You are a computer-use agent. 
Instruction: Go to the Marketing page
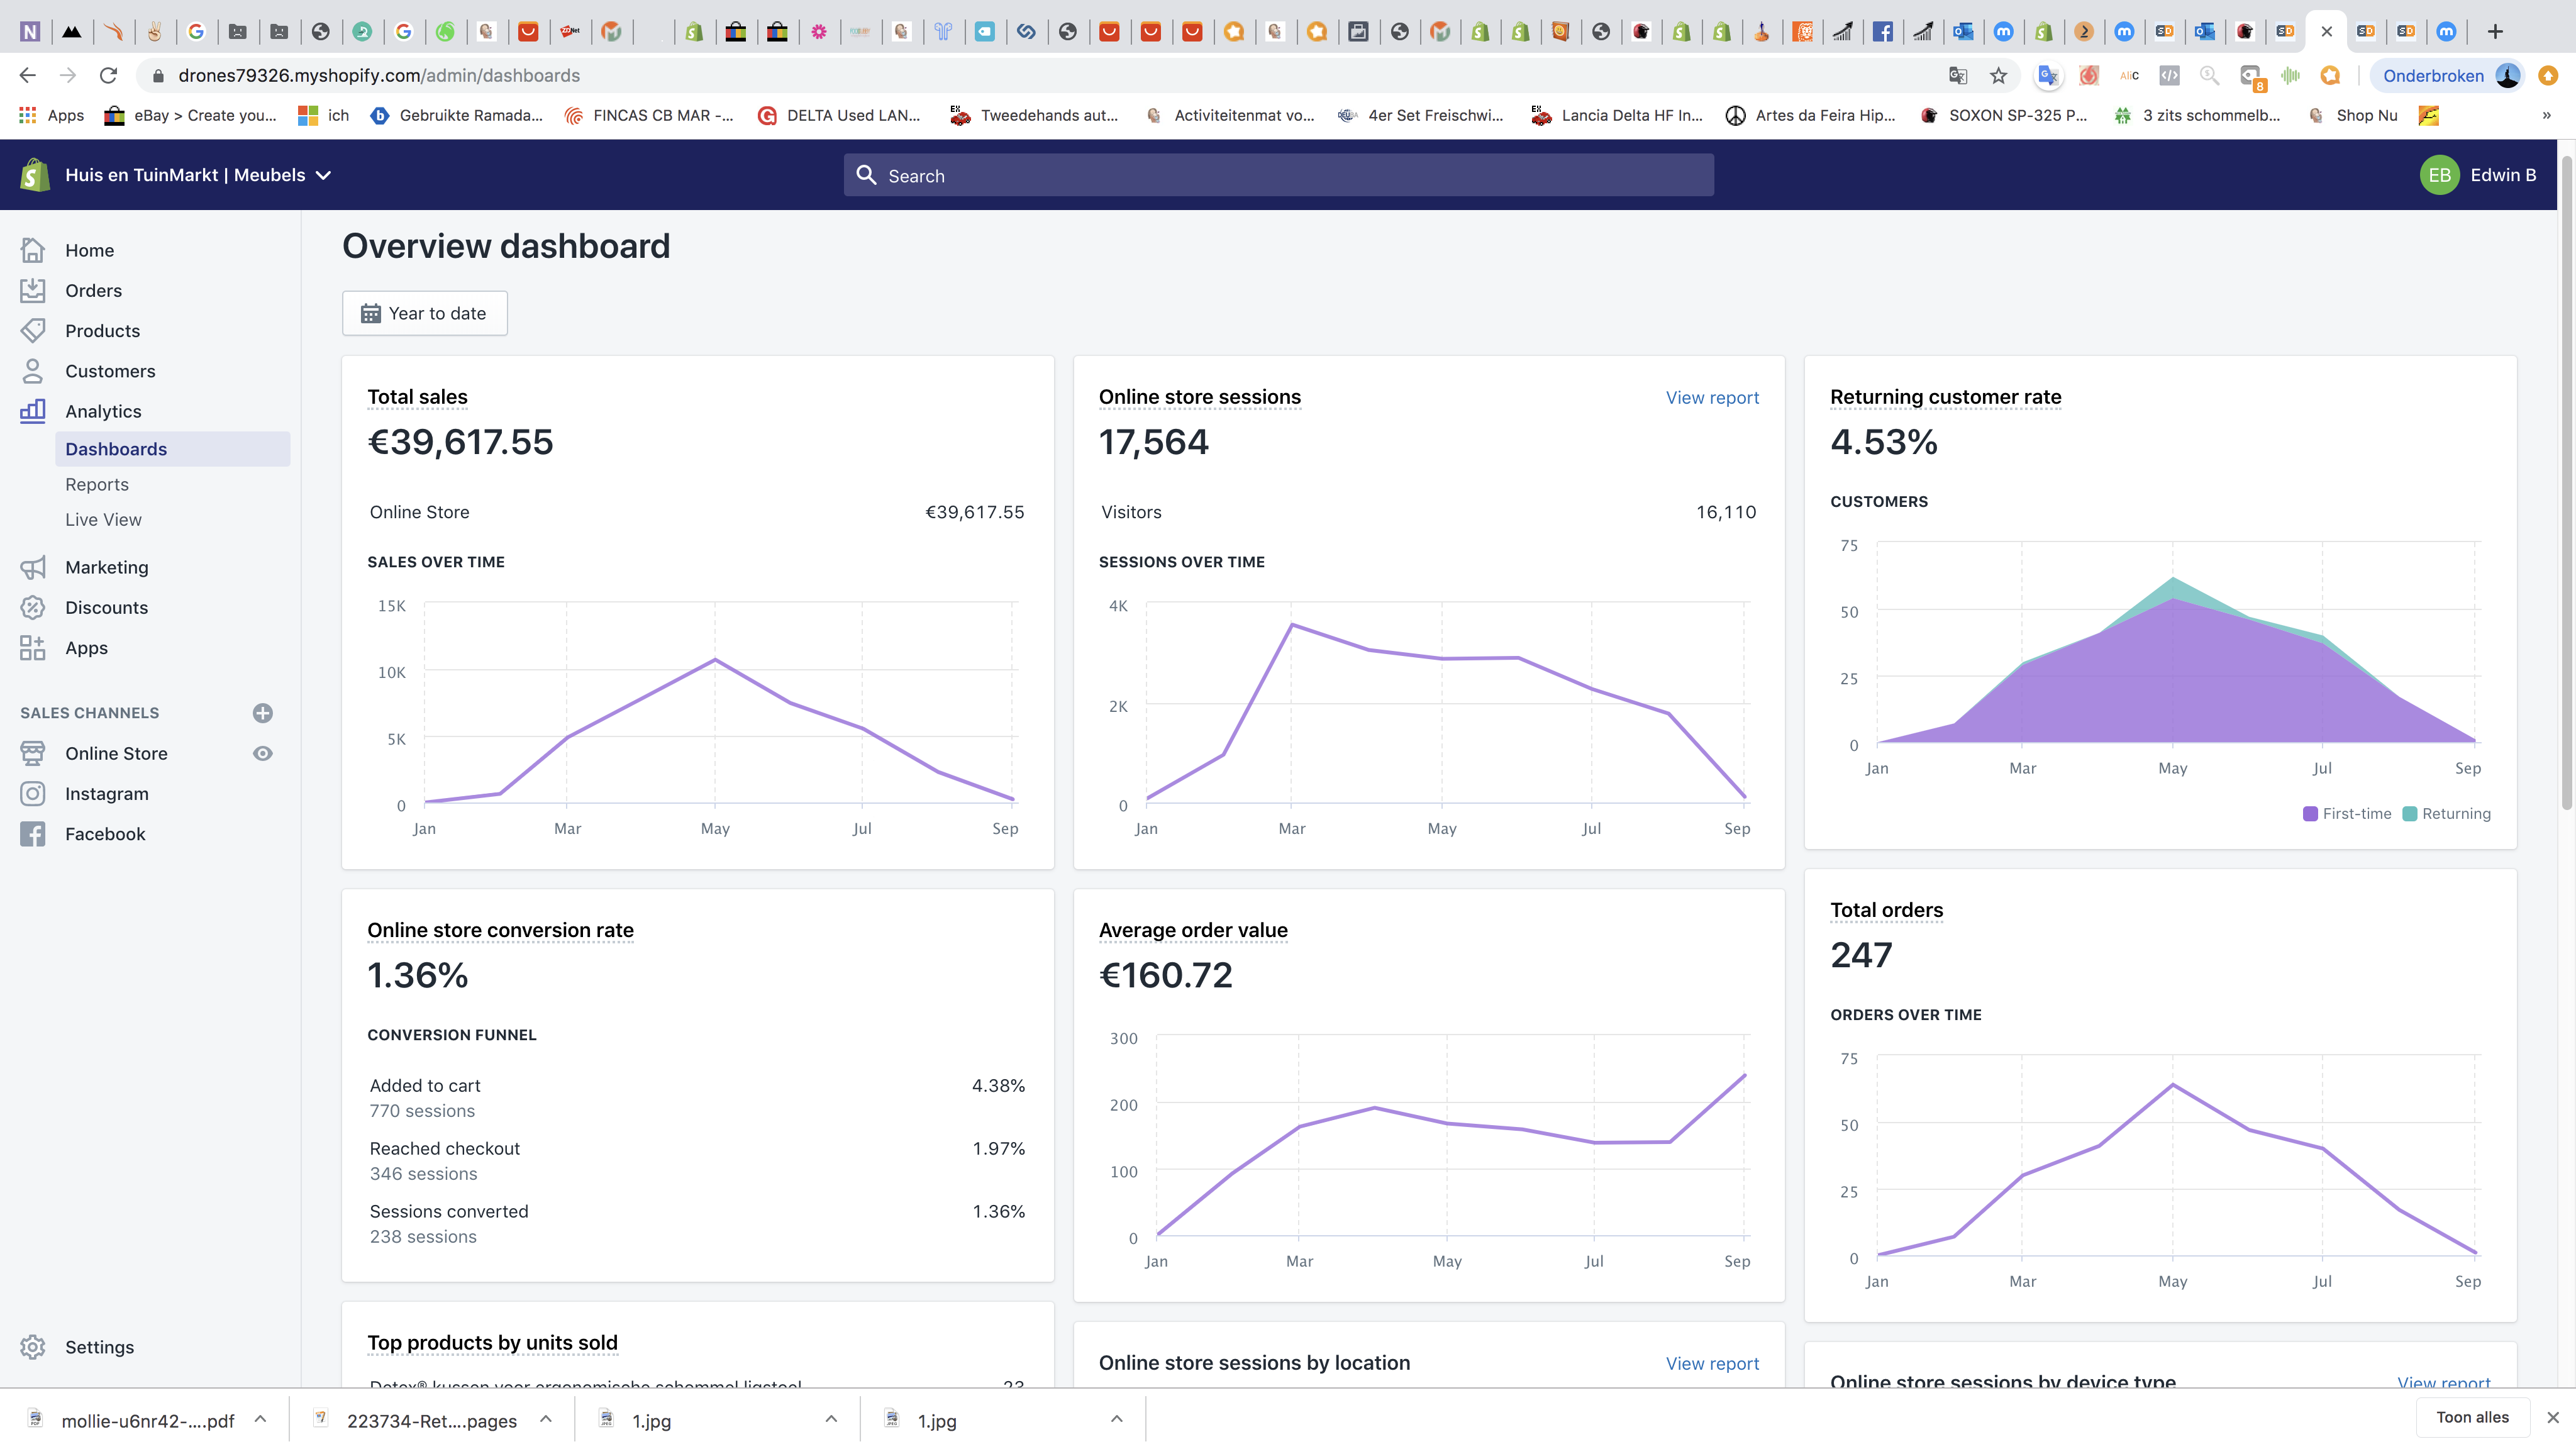[x=106, y=567]
